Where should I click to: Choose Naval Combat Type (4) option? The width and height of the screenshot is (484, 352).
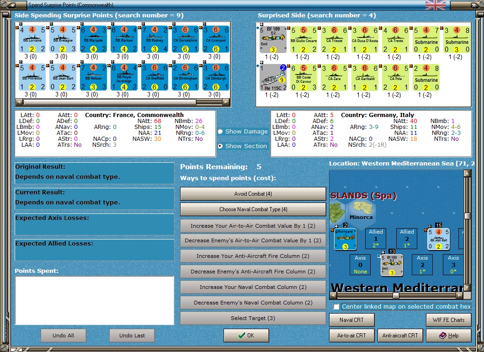pos(253,209)
